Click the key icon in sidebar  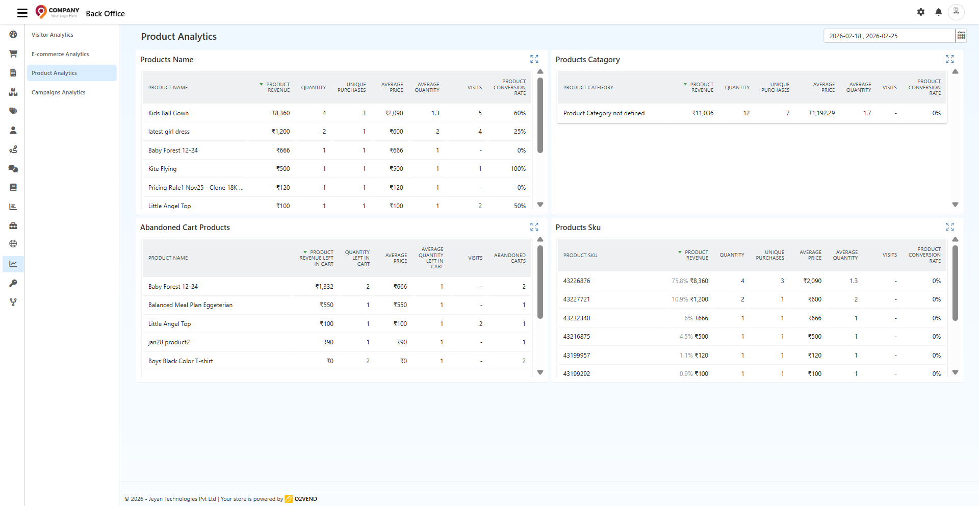[x=13, y=283]
